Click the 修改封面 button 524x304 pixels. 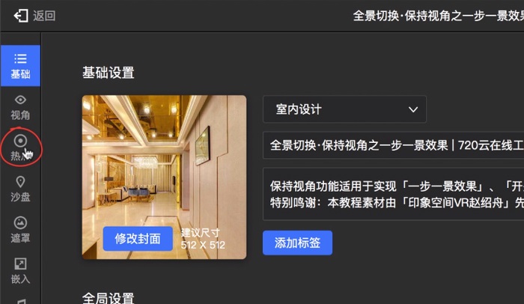(x=138, y=239)
